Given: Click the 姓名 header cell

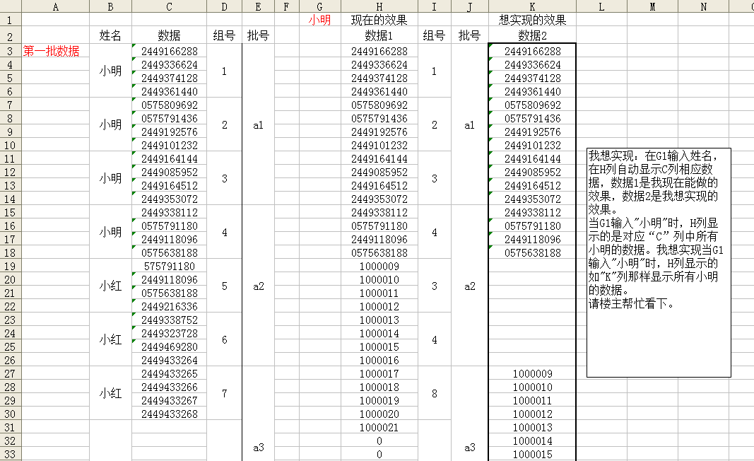Looking at the screenshot, I should pyautogui.click(x=110, y=35).
